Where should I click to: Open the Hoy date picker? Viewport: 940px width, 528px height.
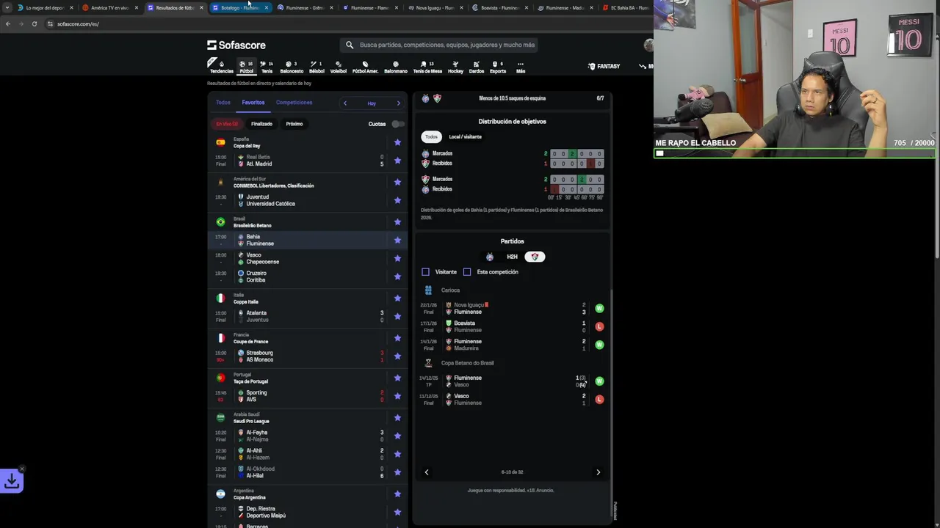tap(372, 103)
